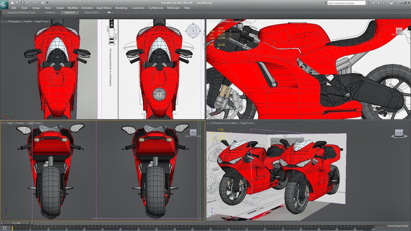The height and width of the screenshot is (231, 411).
Task: Open the Help menu
Action: tap(187, 8)
